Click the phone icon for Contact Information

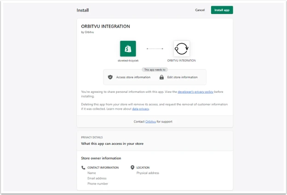coord(83,167)
